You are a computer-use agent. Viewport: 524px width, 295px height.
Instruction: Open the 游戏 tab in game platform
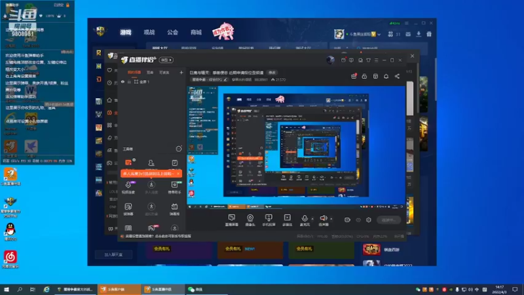(126, 32)
